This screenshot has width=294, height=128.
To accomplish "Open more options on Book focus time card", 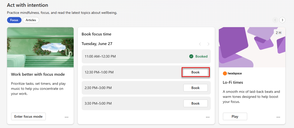I will coord(207,117).
